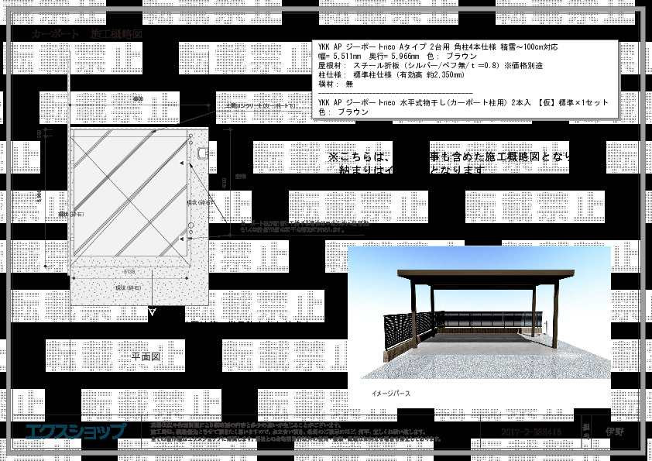This screenshot has height=461, width=652.
Task: Click the last spec line '色: ブラウン'
Action: coord(344,112)
